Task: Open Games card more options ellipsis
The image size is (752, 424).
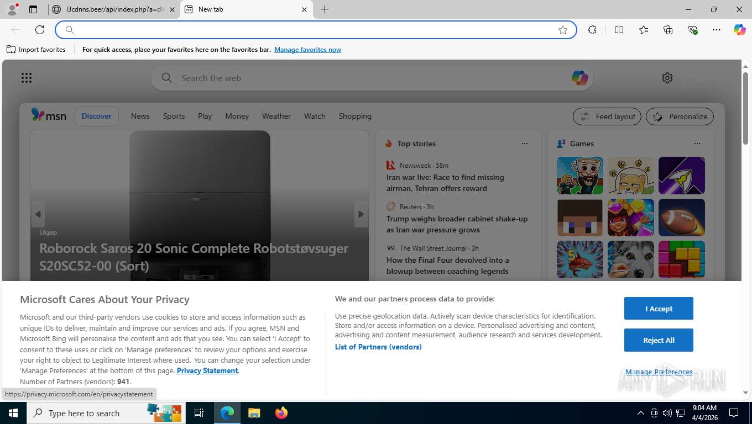Action: [x=697, y=144]
